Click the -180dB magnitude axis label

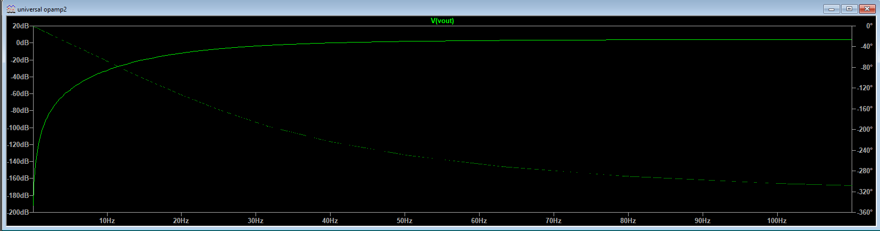click(18, 195)
